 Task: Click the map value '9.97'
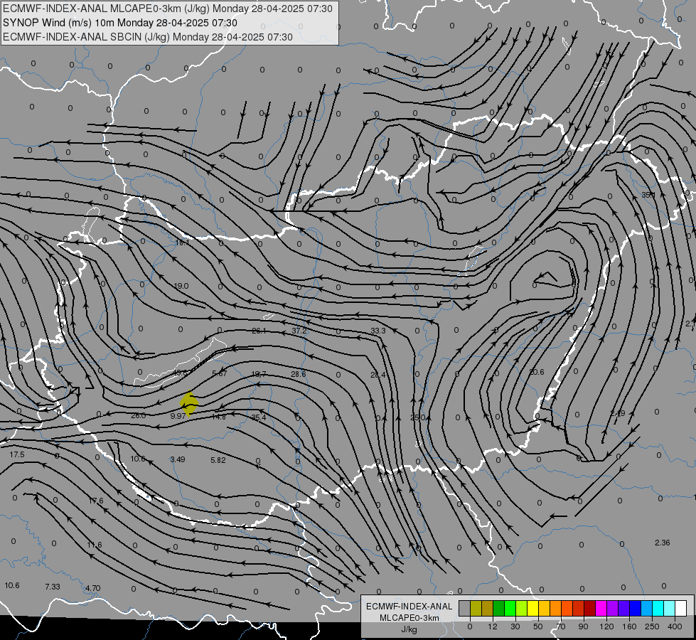tap(178, 416)
